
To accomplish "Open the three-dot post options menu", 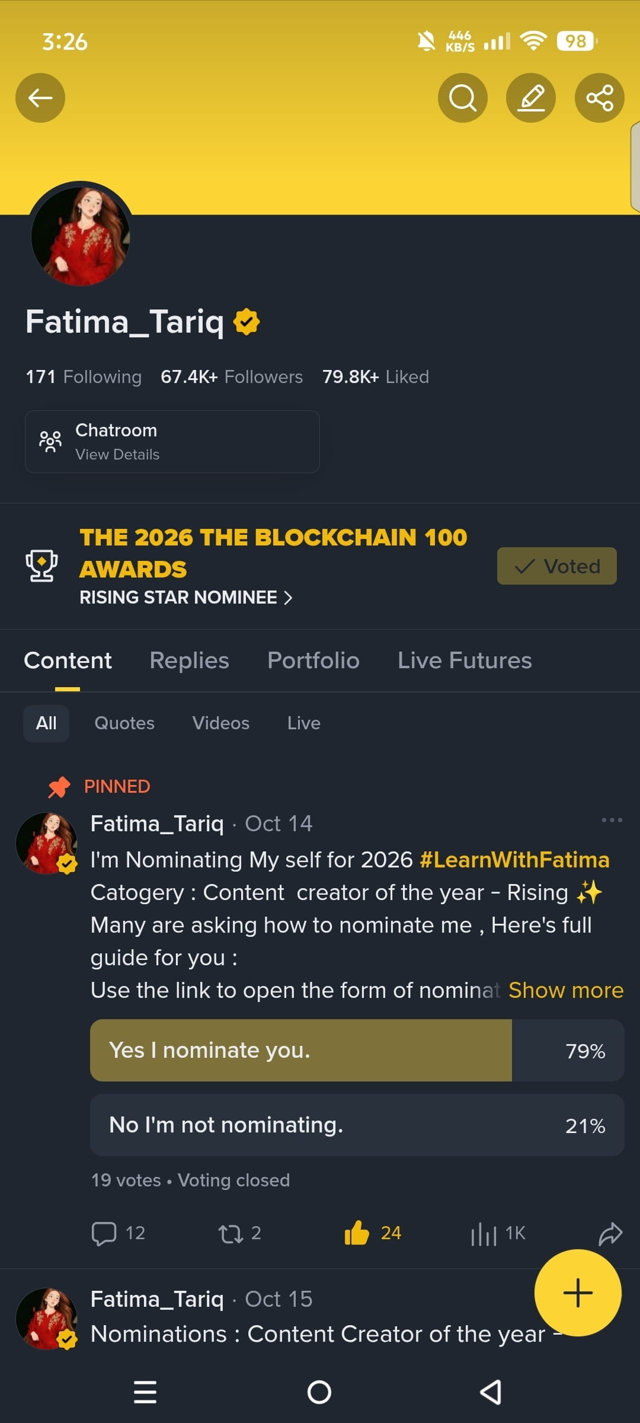I will [x=612, y=820].
